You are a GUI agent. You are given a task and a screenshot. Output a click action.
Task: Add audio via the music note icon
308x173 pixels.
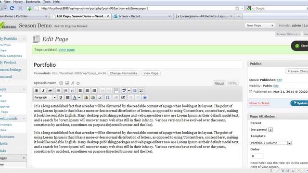point(73,83)
